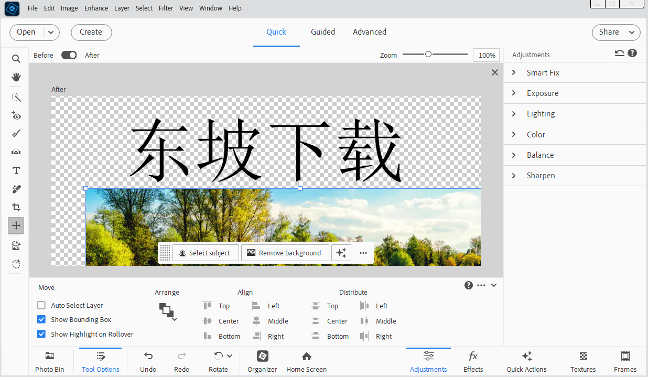
Task: Activate the Quick Selection tool
Action: 16,97
